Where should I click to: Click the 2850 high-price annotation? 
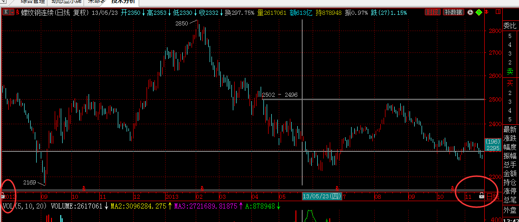[x=182, y=24]
